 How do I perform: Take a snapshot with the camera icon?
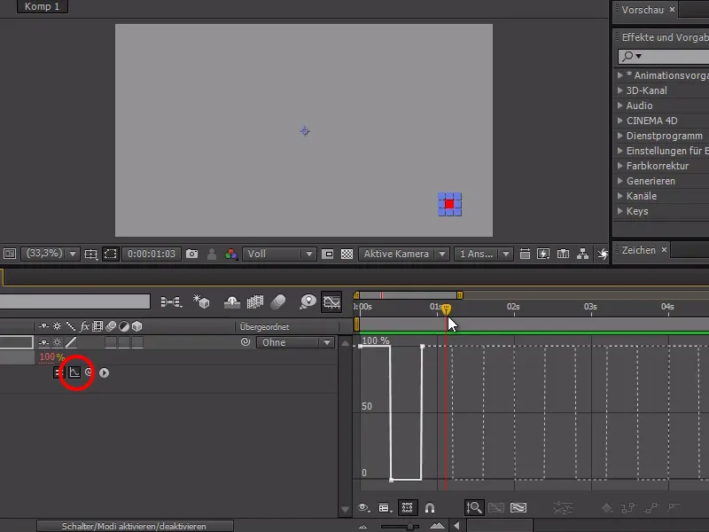(x=191, y=254)
